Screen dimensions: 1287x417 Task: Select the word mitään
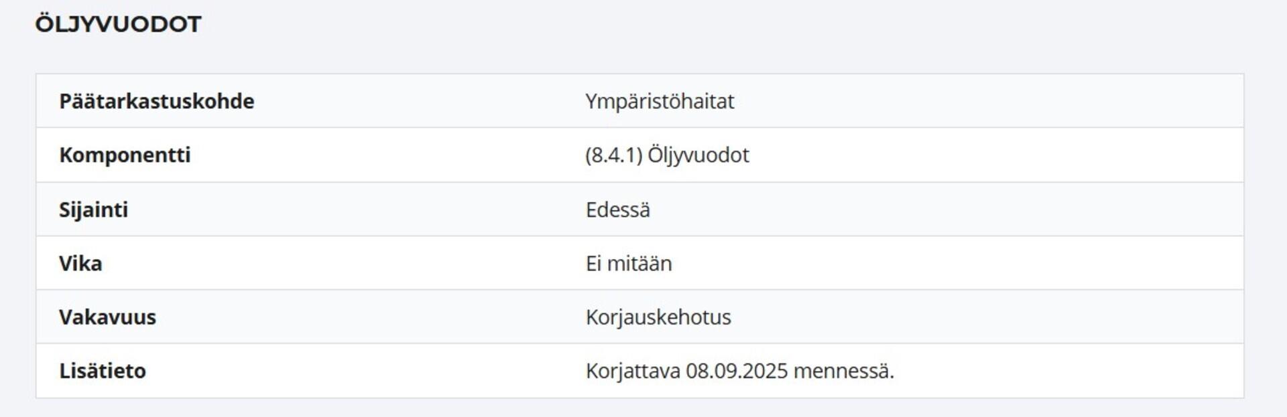click(639, 263)
